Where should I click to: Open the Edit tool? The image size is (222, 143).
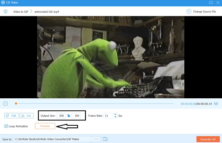11,116
